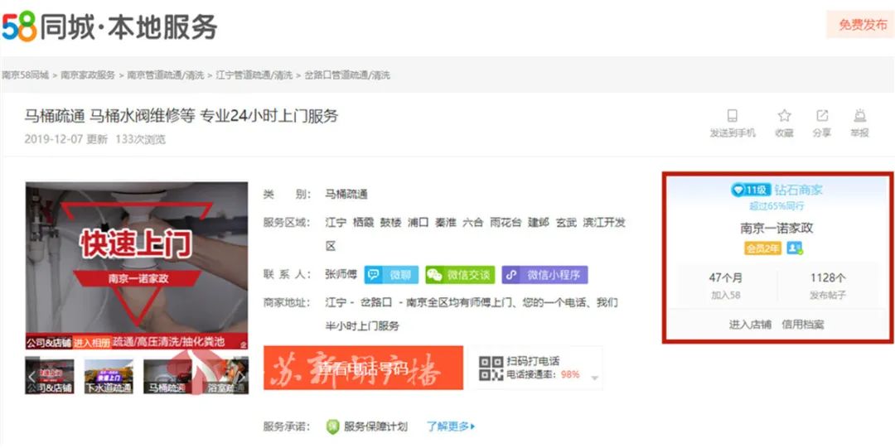Click 进入店铺 link
The width and height of the screenshot is (895, 448).
coord(749,325)
